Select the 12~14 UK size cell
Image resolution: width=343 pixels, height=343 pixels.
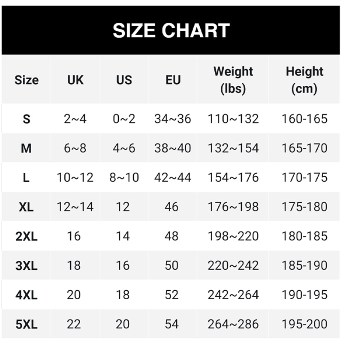(x=75, y=207)
